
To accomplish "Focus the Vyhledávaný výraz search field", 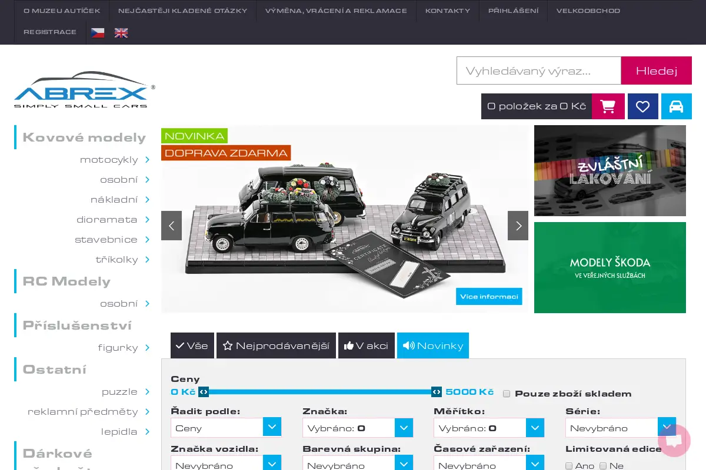I will pyautogui.click(x=539, y=70).
